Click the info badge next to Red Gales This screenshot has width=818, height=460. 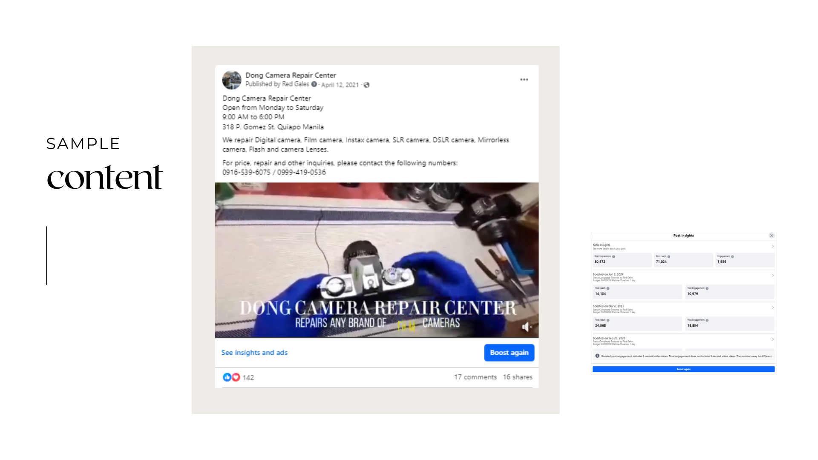pos(314,84)
